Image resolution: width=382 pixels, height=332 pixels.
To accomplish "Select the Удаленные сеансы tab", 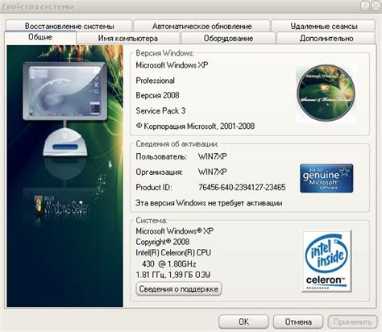I will [x=323, y=26].
